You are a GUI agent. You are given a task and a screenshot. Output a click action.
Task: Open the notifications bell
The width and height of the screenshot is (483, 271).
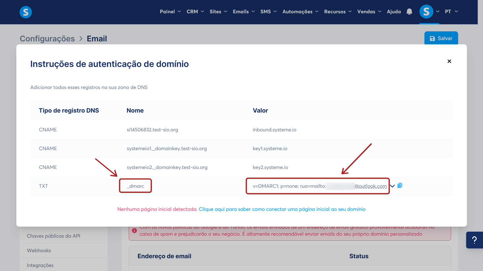point(409,12)
